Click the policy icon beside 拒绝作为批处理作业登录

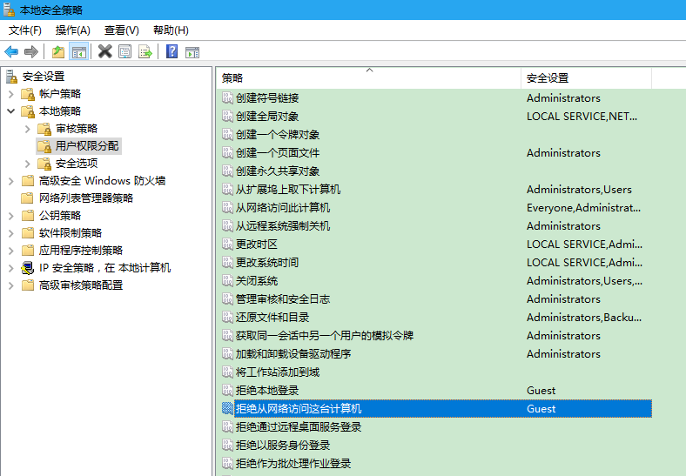pos(227,463)
